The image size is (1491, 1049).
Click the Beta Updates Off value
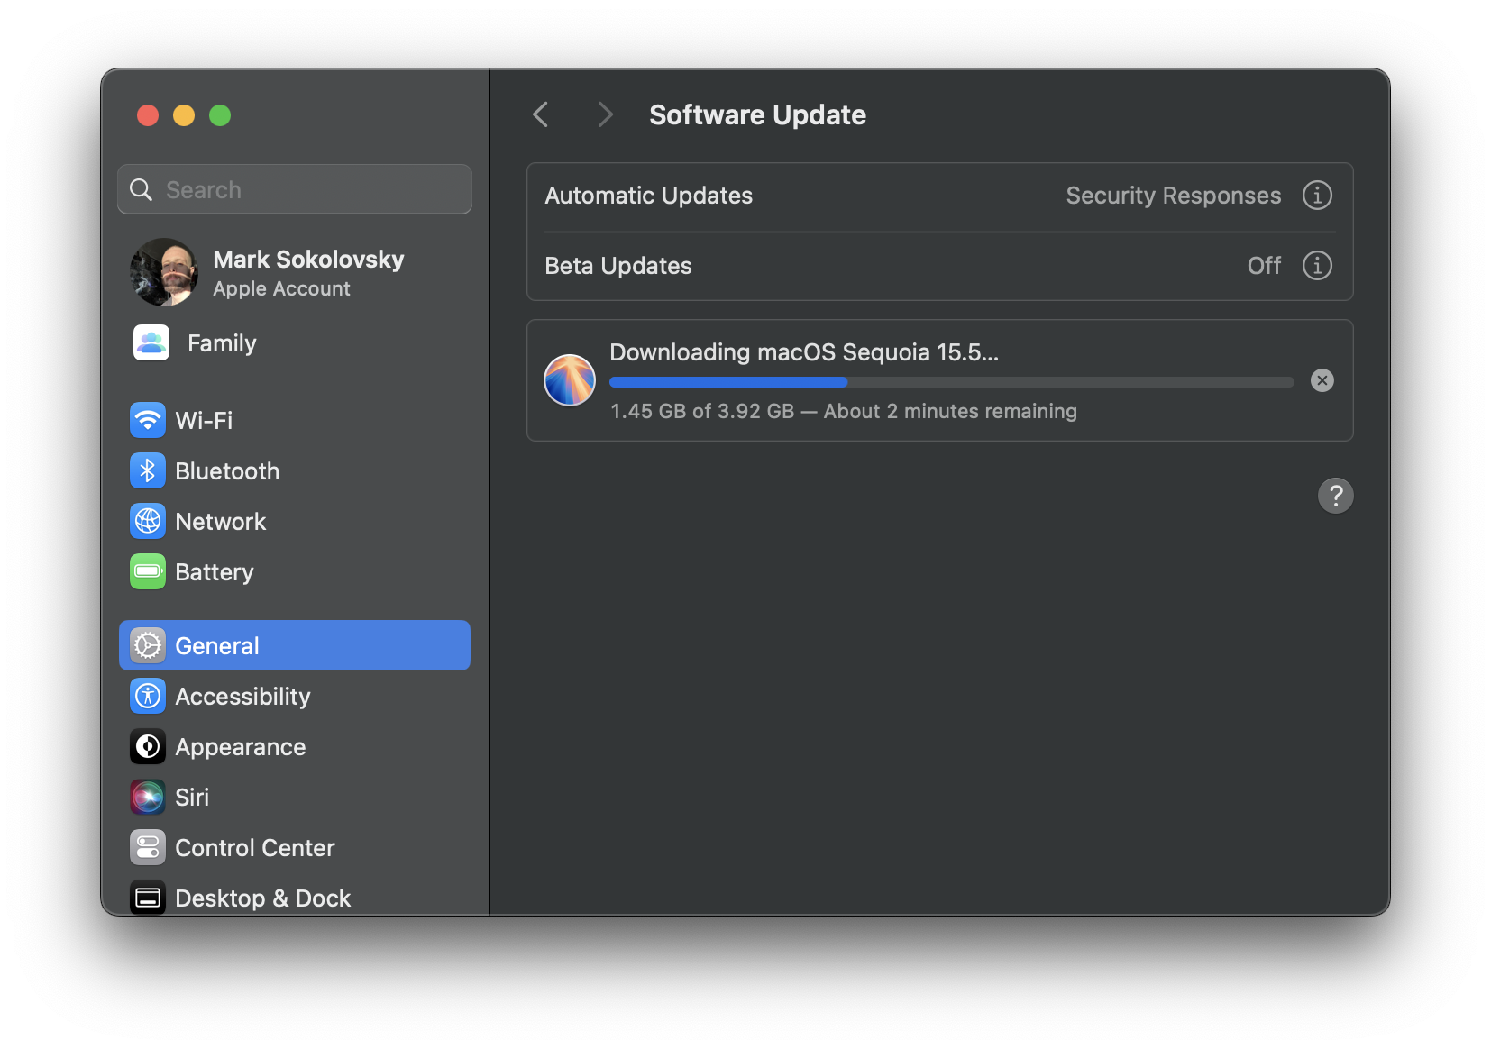[1264, 266]
